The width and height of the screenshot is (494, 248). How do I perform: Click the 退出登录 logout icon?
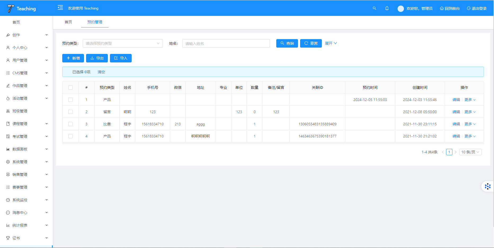[469, 8]
